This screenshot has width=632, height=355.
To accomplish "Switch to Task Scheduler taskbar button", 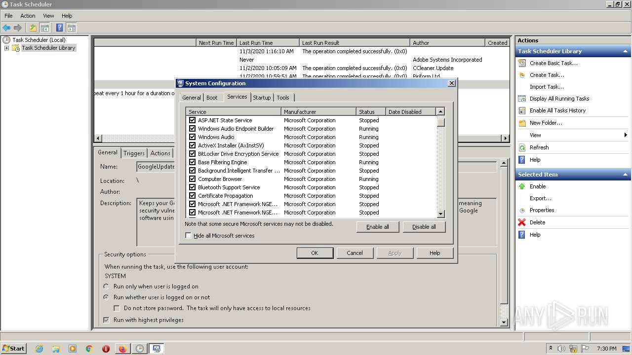I will [x=140, y=349].
